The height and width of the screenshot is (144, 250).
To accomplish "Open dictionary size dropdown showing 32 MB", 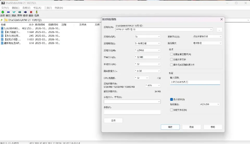I will pos(147,57).
